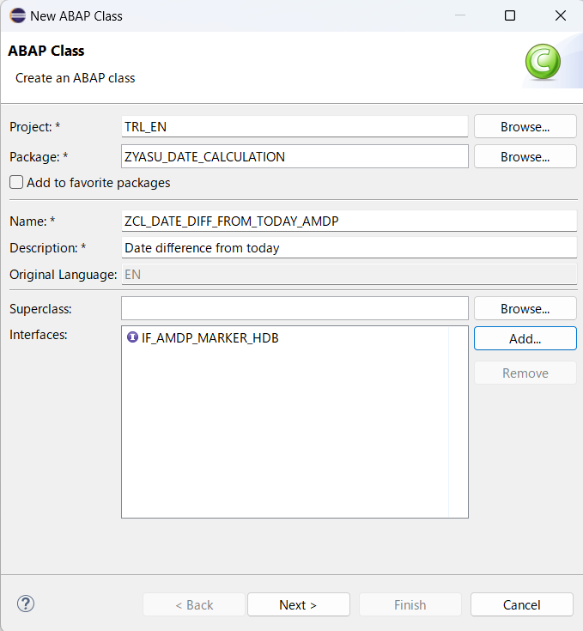
Task: Tick Add to favorite packages checkbox
Action: pyautogui.click(x=16, y=182)
